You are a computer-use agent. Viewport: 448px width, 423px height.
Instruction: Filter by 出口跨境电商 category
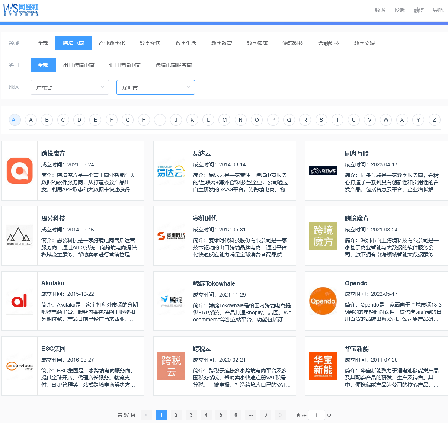[79, 65]
